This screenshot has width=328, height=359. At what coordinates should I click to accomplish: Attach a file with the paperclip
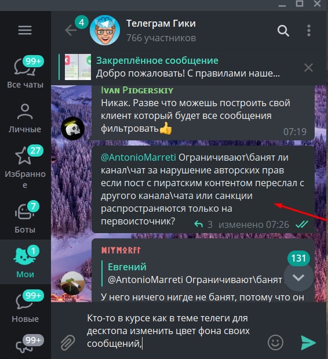68,343
